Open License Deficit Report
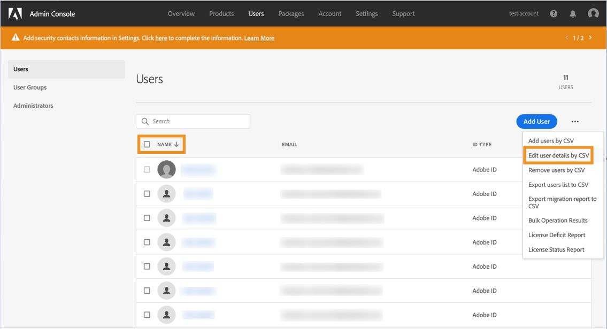Screen dimensions: 607x329 click(x=557, y=235)
